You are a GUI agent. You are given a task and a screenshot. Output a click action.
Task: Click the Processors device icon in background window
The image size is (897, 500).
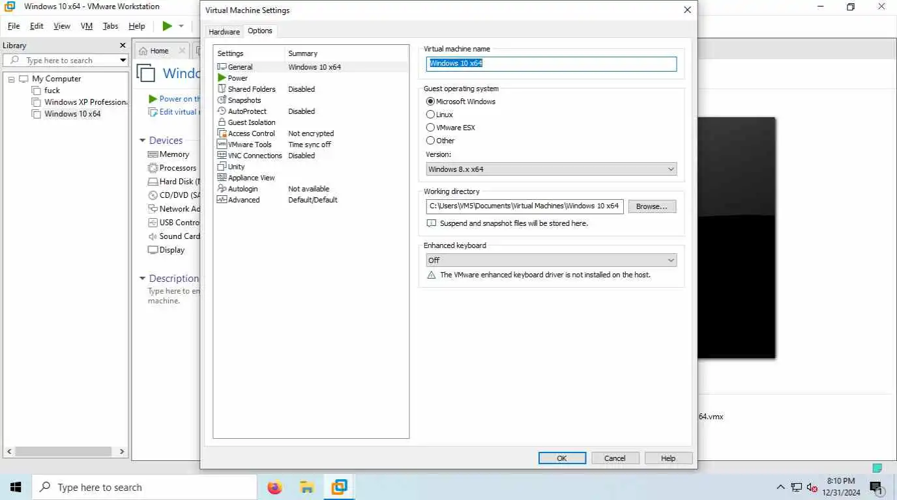coord(153,168)
